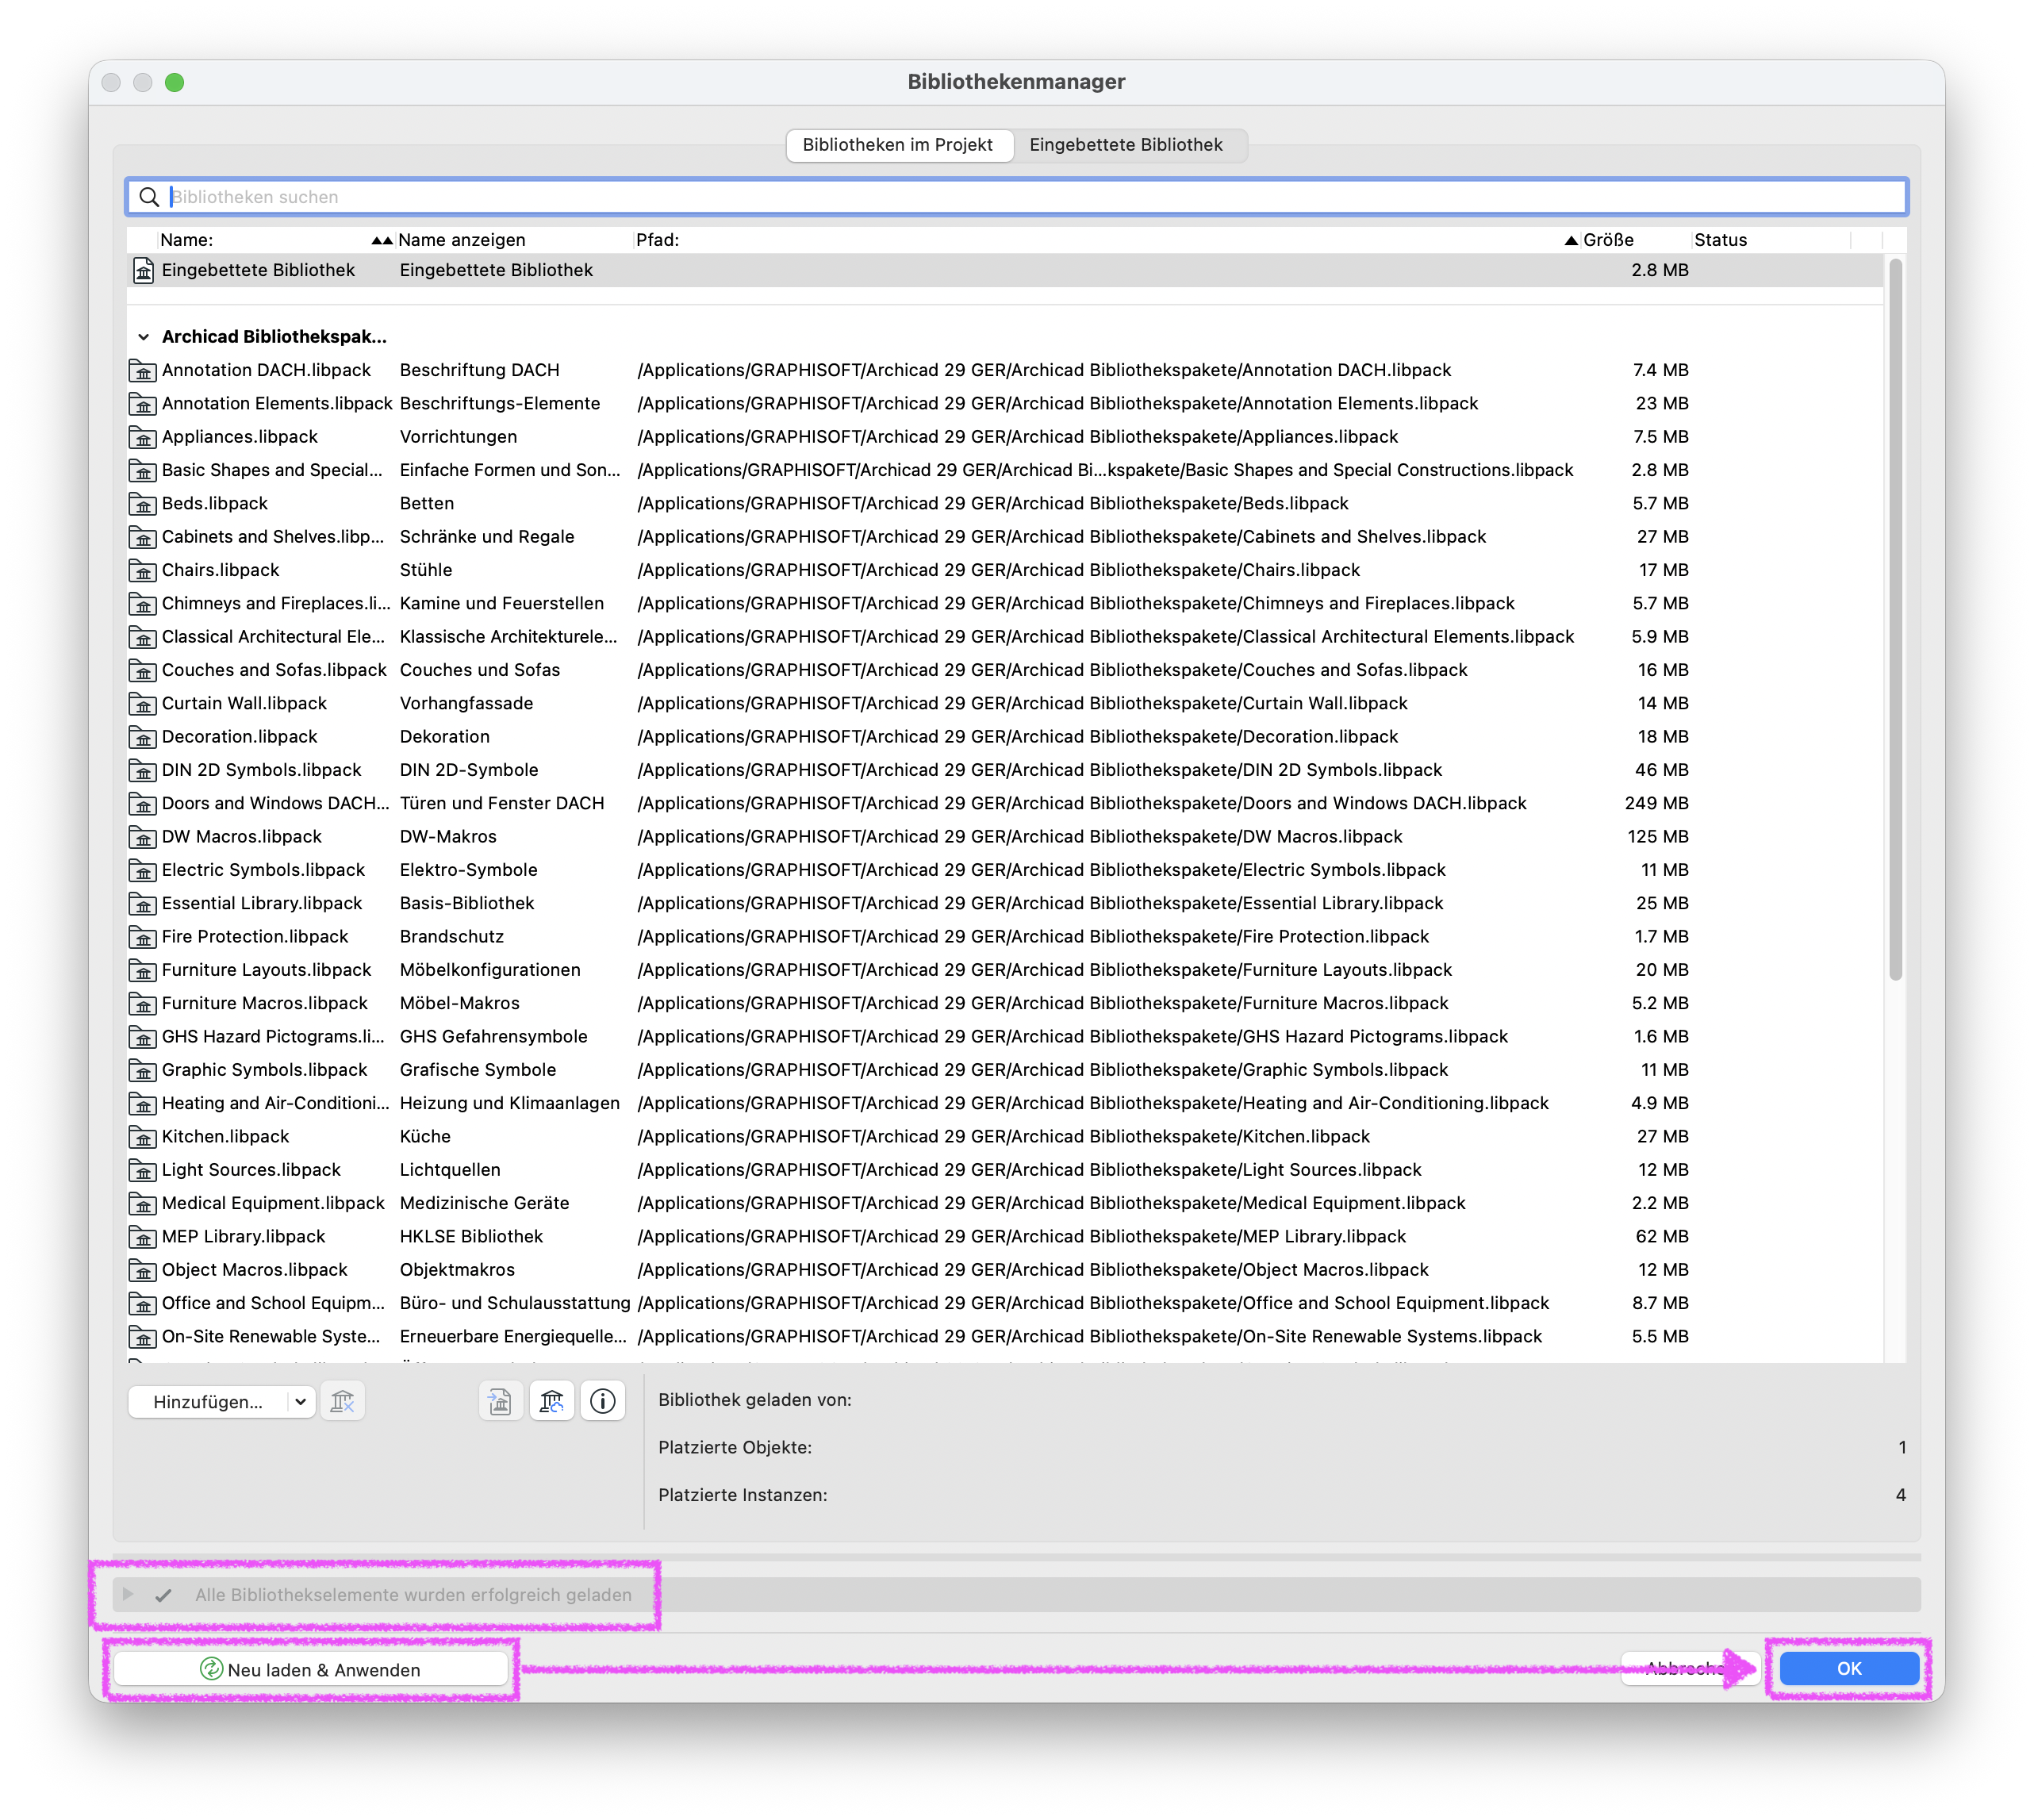
Task: Select the Couches and Sofas.libpack row
Action: (x=1005, y=670)
